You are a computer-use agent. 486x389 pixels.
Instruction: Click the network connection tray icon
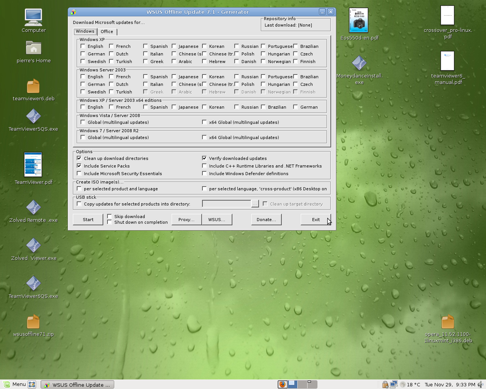(x=393, y=384)
